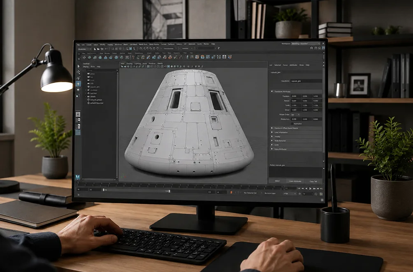Click the highlighted blue viewport toolbar icon

click(168, 67)
